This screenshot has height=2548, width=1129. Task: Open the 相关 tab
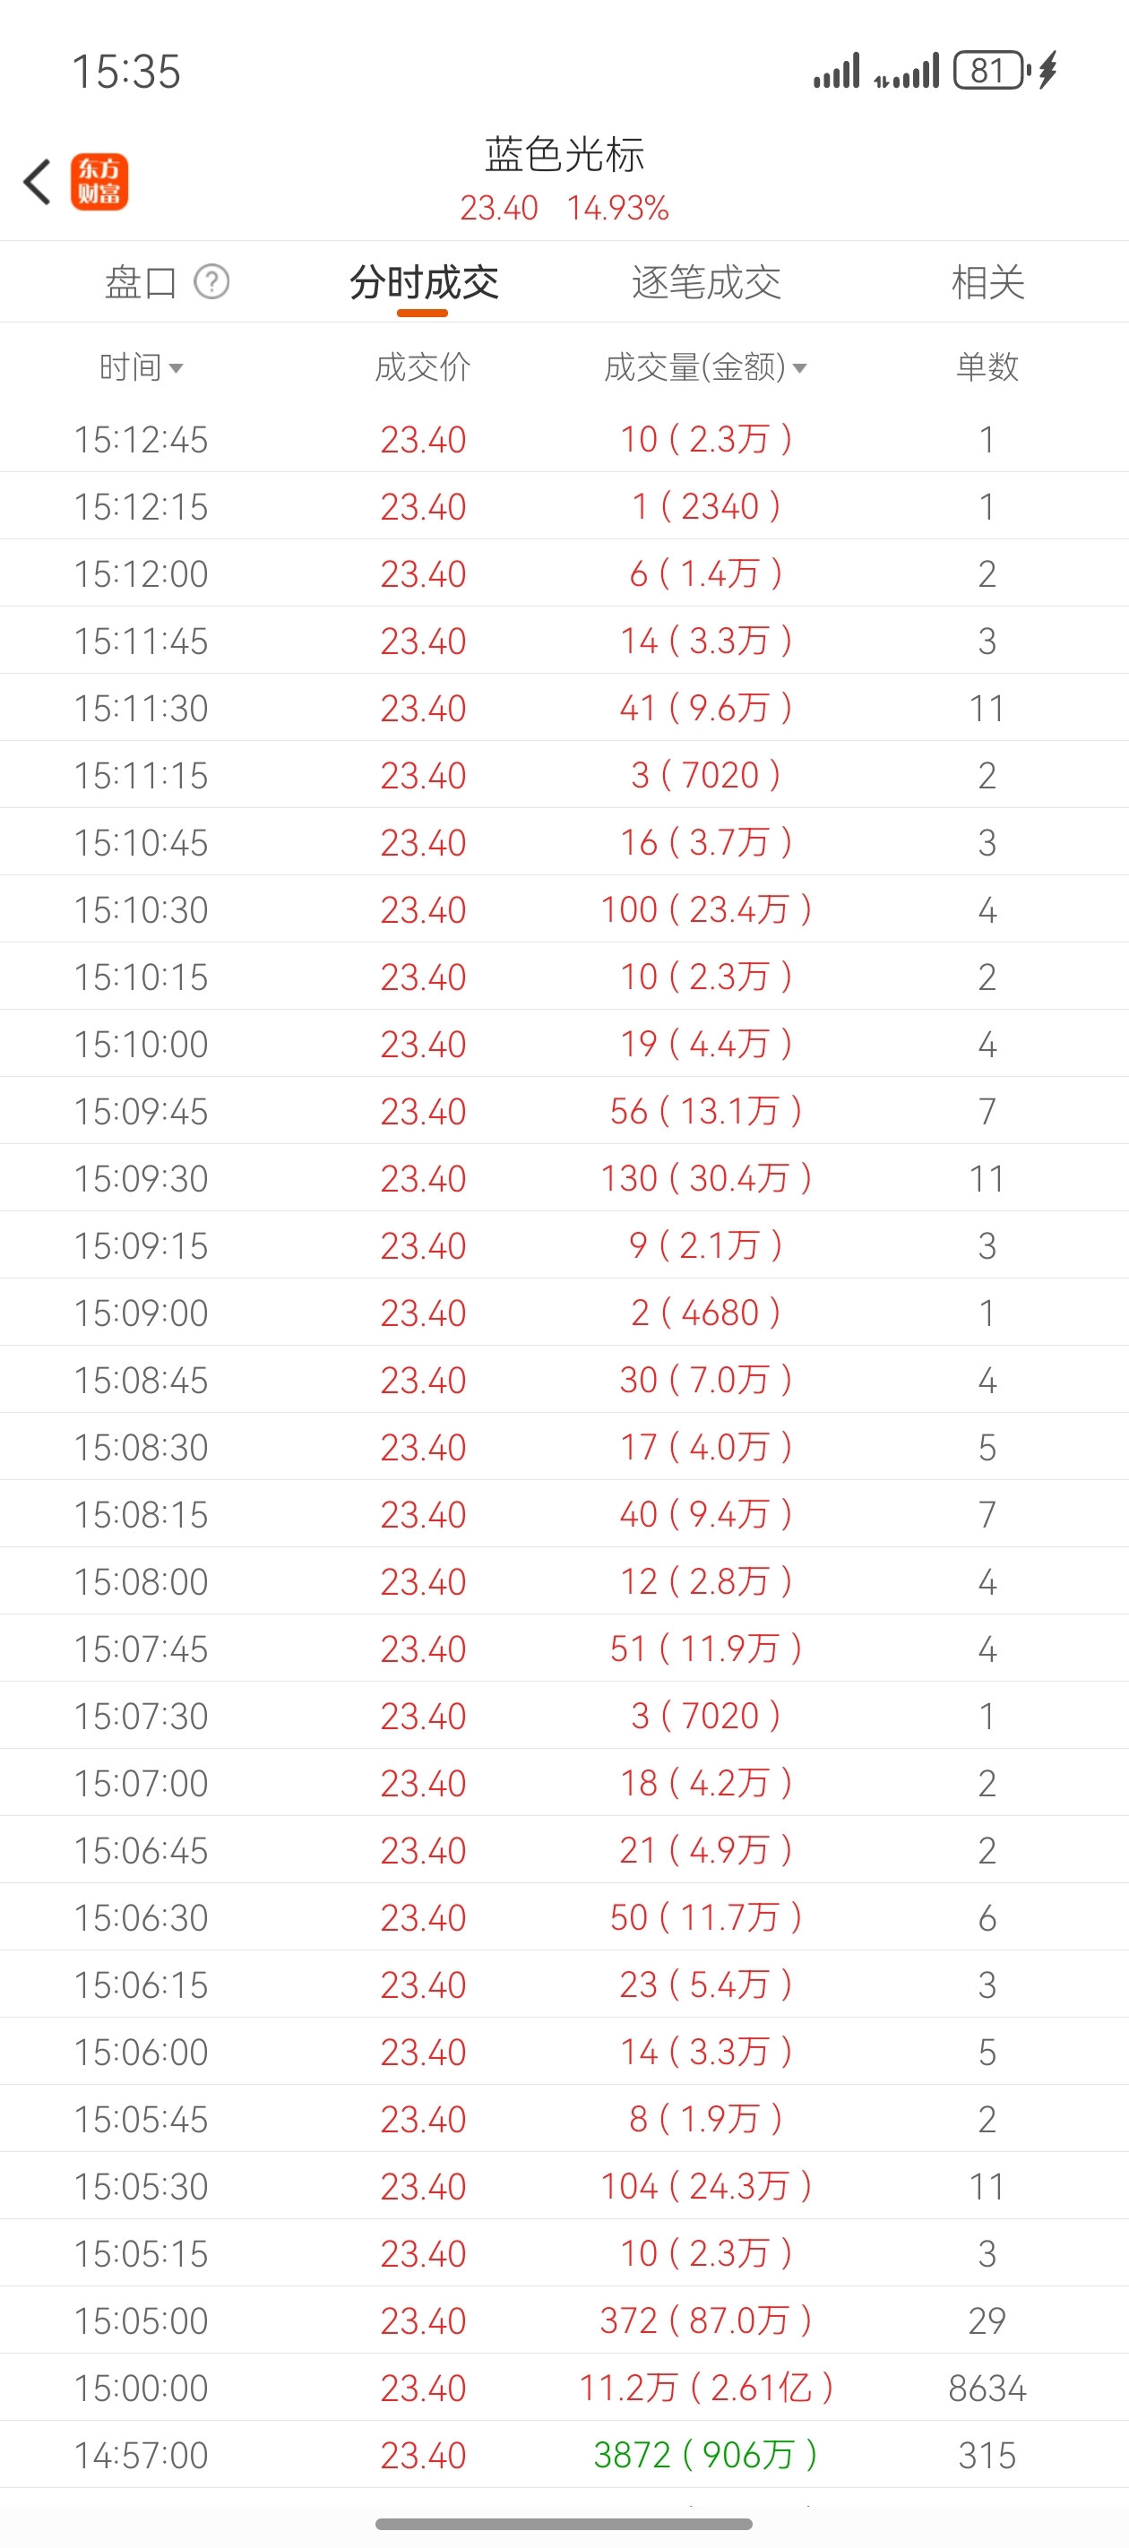coord(987,282)
